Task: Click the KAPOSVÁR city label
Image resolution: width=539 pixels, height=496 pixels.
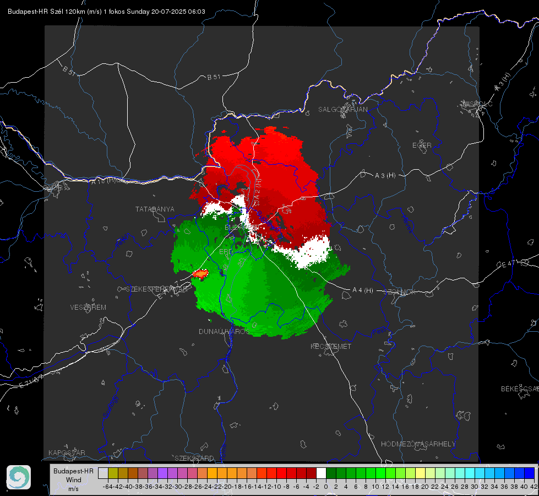Action: coord(67,452)
